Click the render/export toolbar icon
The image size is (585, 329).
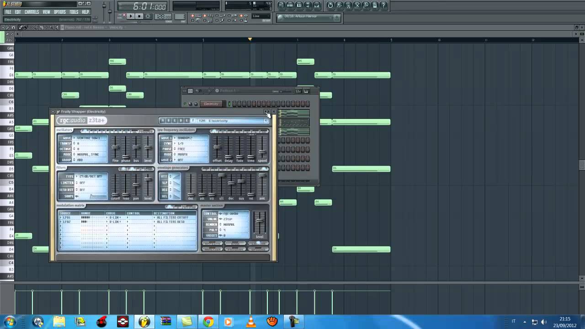tap(348, 5)
